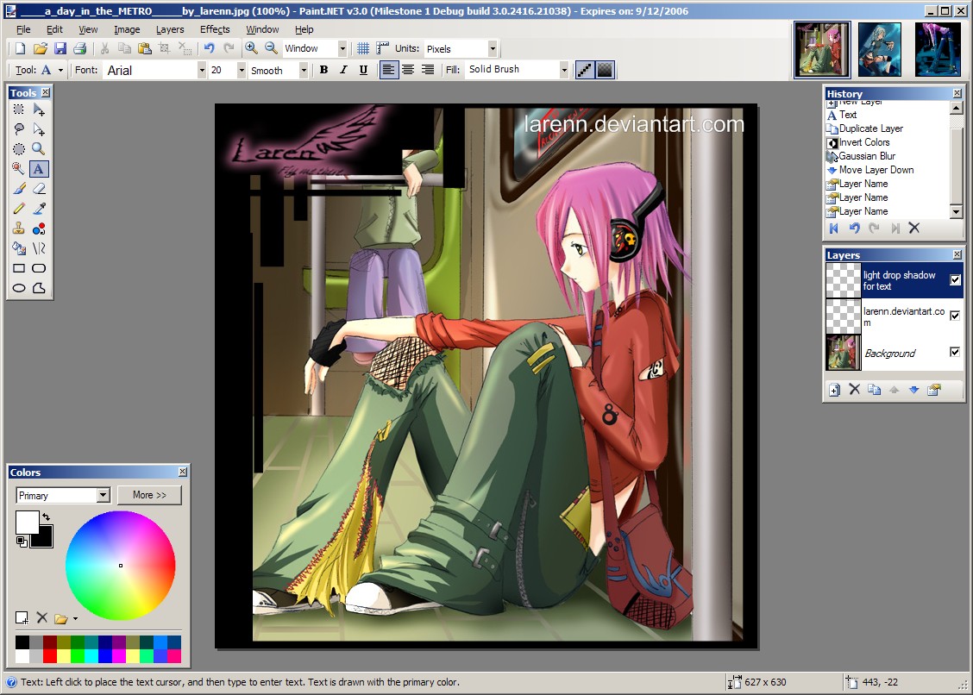Select the Ellipse shape tool
Viewport: 973px width, 695px height.
19,288
